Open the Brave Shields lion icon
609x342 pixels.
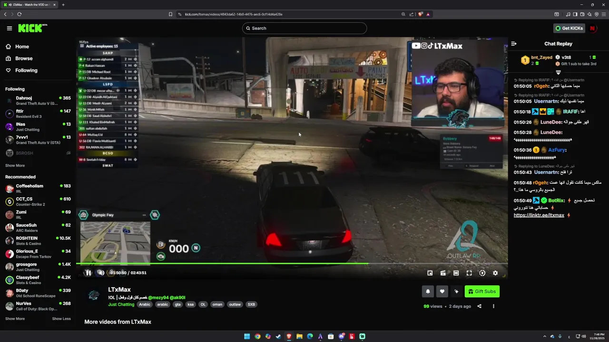[x=420, y=14]
